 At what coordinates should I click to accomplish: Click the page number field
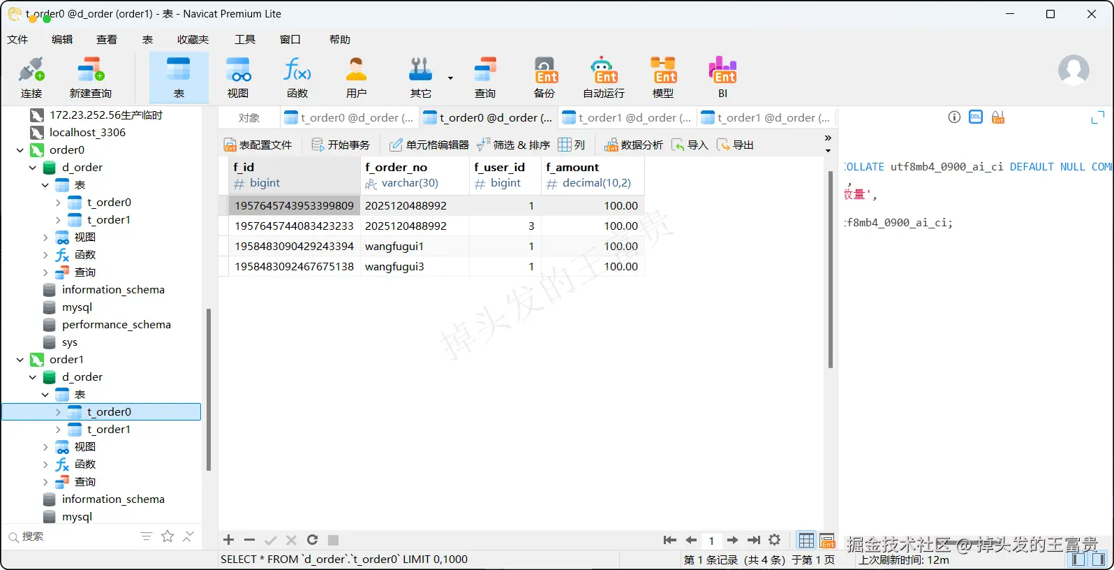click(711, 540)
